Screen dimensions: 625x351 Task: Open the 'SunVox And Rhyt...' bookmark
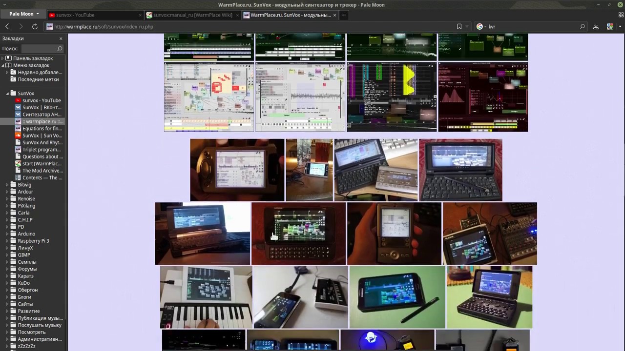(38, 143)
